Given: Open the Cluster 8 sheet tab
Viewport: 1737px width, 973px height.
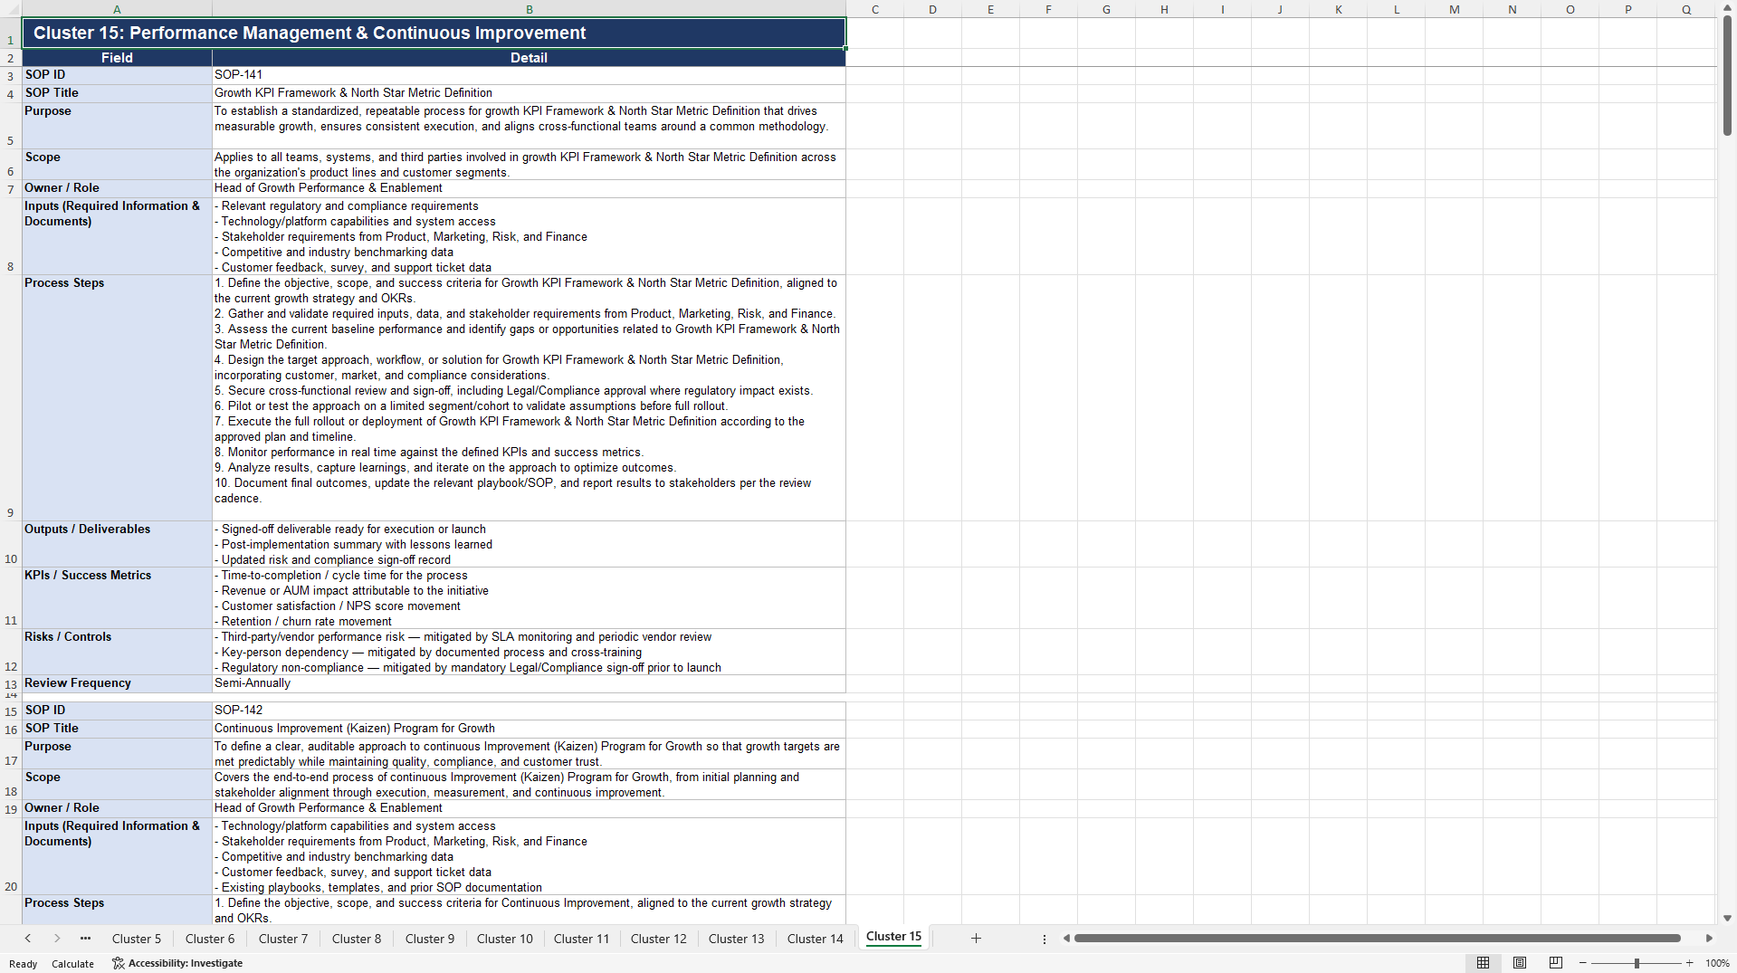Looking at the screenshot, I should click(357, 939).
